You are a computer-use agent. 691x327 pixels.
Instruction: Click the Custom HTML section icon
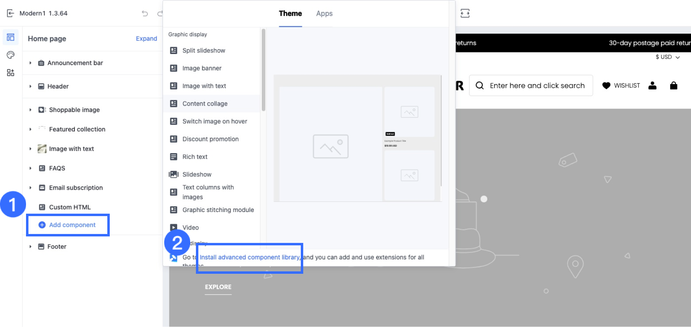[x=42, y=207]
